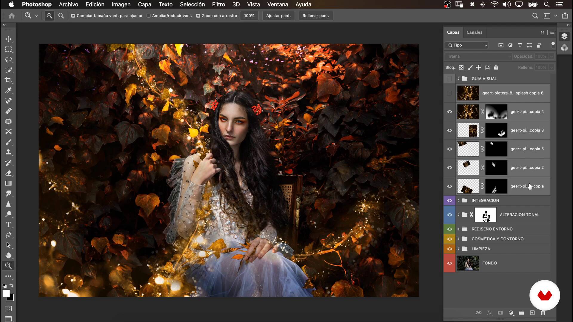Add a layer mask with bottom icon
The height and width of the screenshot is (322, 573).
point(500,313)
